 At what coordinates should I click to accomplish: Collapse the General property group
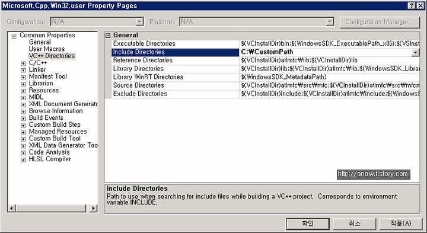tap(108, 36)
